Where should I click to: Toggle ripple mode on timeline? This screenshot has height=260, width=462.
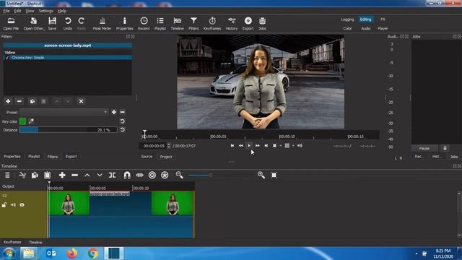(152, 175)
